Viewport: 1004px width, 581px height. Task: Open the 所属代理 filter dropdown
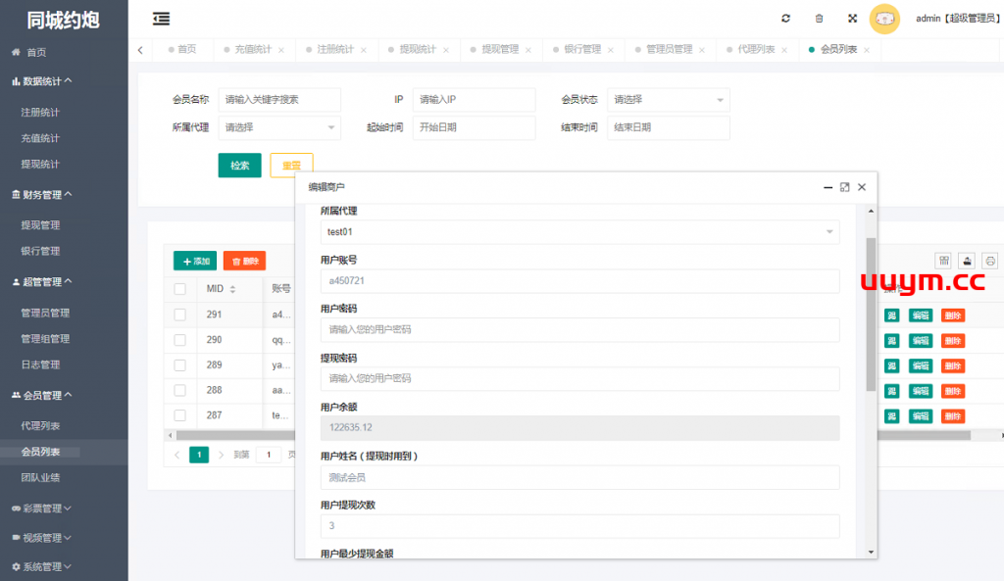tap(279, 127)
